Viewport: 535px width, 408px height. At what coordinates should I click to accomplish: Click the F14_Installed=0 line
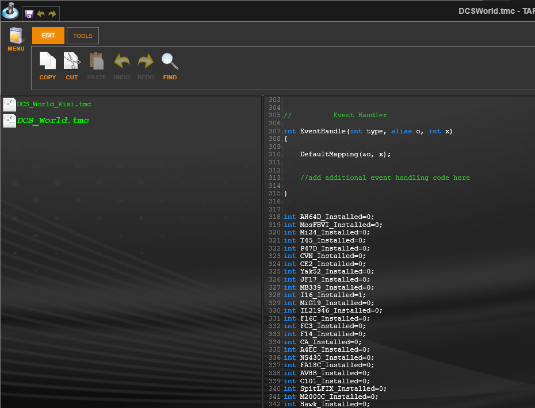325,334
